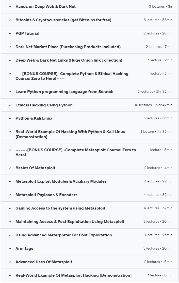Click the '9 lectures • 2hr 32min' text
The height and width of the screenshot is (283, 179).
(x=155, y=92)
